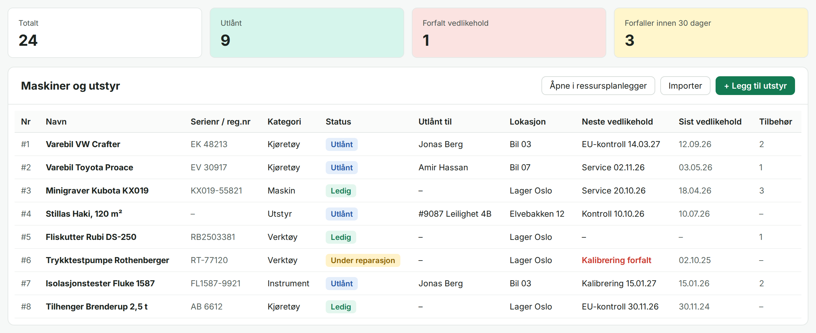Click Service 02.11.26 maintenance cell

pos(613,167)
